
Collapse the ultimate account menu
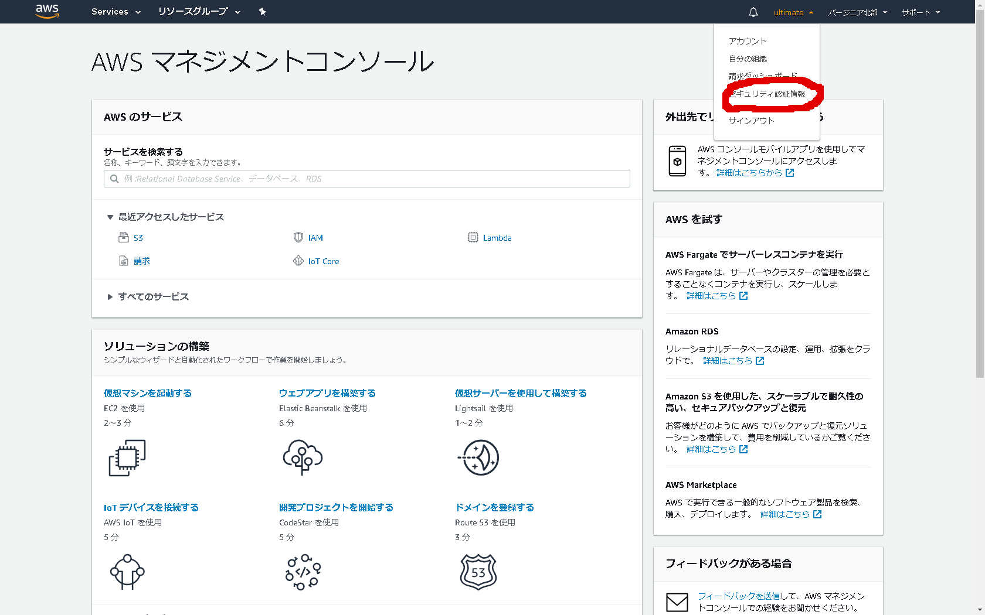(x=793, y=12)
